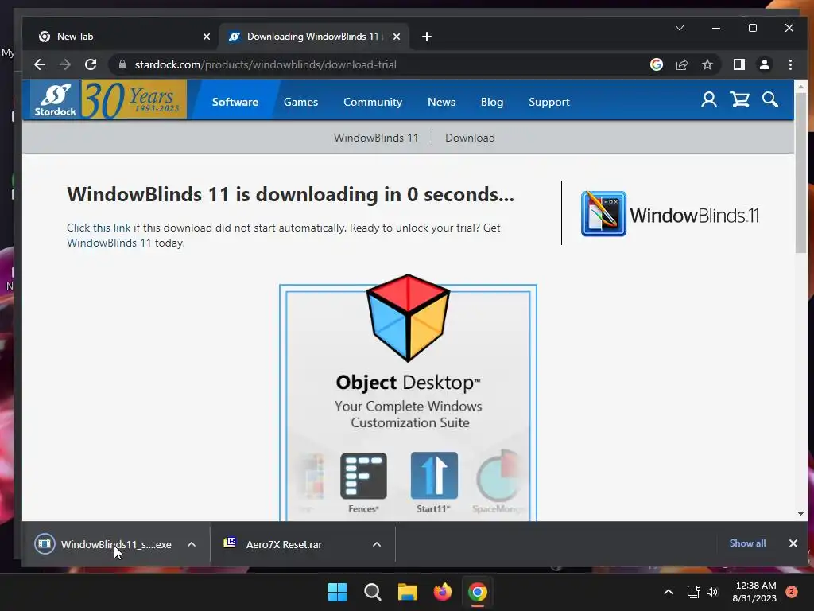Click the WindowBlinds 11 subnav link
The height and width of the screenshot is (611, 814).
pyautogui.click(x=376, y=138)
